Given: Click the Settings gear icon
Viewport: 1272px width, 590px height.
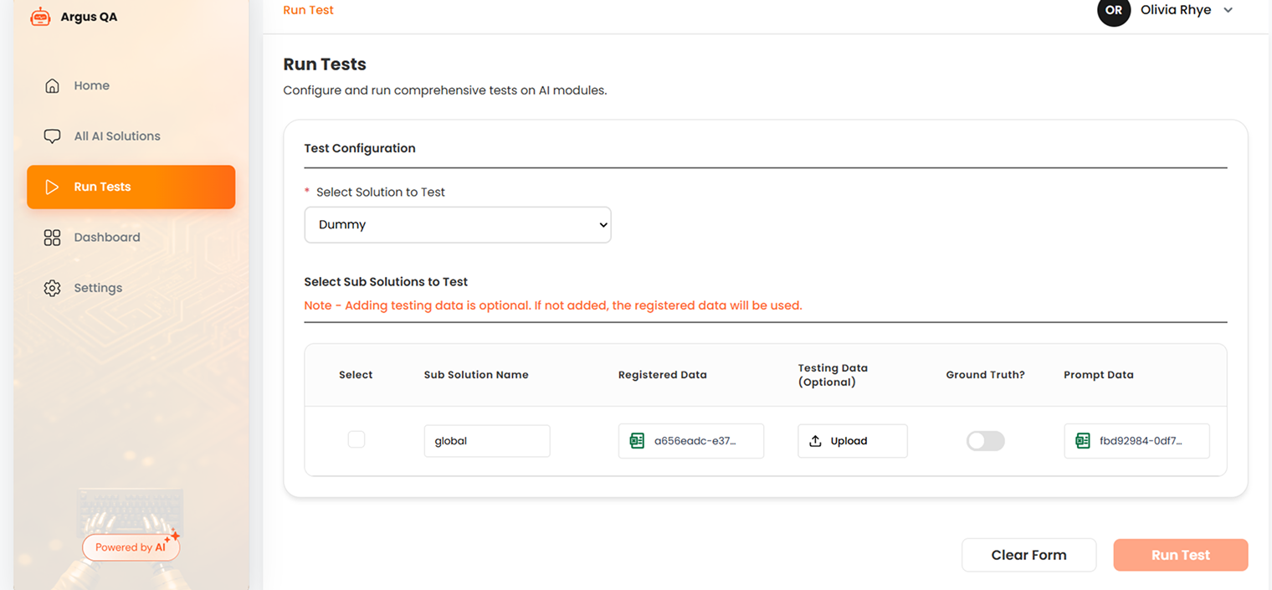Looking at the screenshot, I should pyautogui.click(x=52, y=288).
